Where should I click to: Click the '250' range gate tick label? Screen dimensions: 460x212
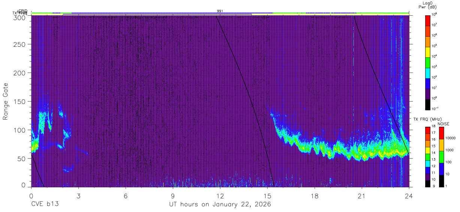coord(19,44)
